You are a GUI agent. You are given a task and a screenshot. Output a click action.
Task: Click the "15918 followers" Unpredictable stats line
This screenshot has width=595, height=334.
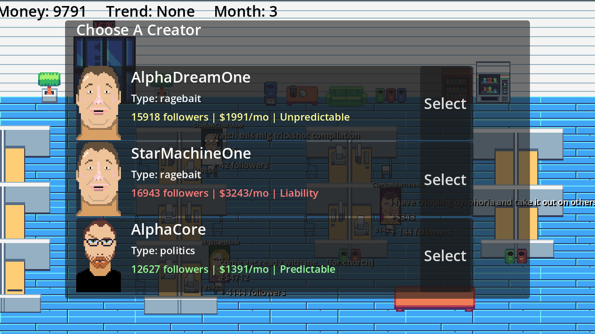click(240, 117)
